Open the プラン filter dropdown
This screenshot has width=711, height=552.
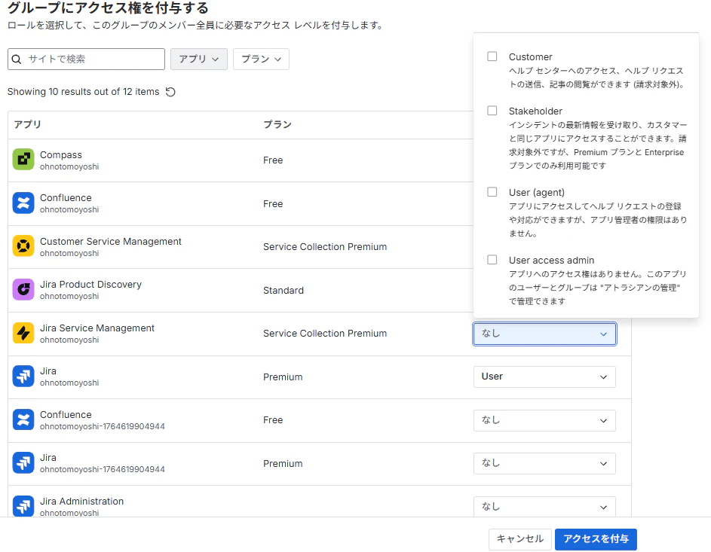261,59
